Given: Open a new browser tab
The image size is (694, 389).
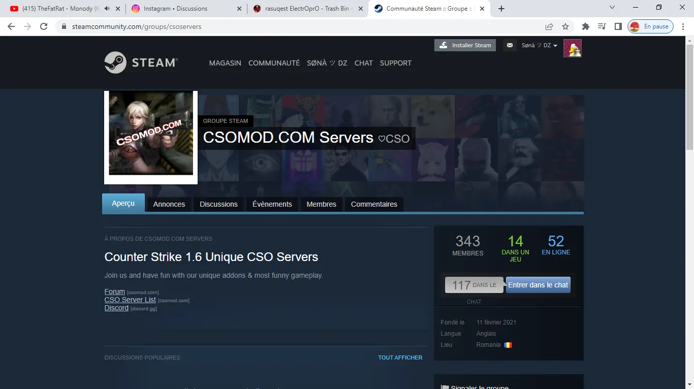Looking at the screenshot, I should pyautogui.click(x=501, y=9).
